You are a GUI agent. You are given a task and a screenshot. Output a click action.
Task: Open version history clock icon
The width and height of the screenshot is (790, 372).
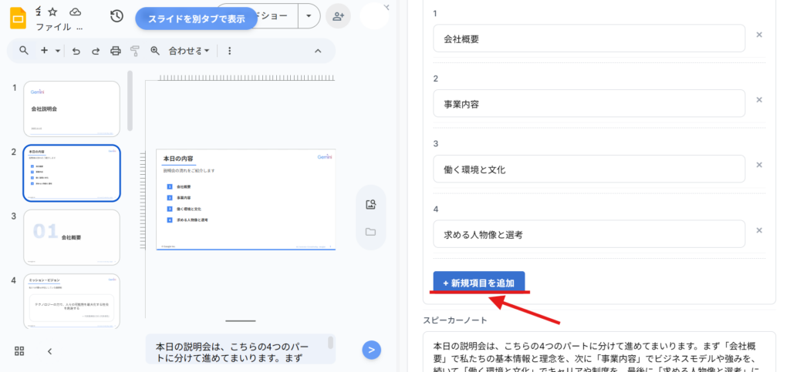coord(116,16)
